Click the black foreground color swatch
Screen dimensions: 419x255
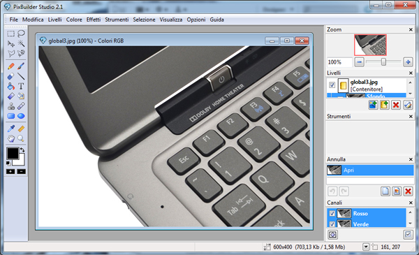(x=13, y=153)
